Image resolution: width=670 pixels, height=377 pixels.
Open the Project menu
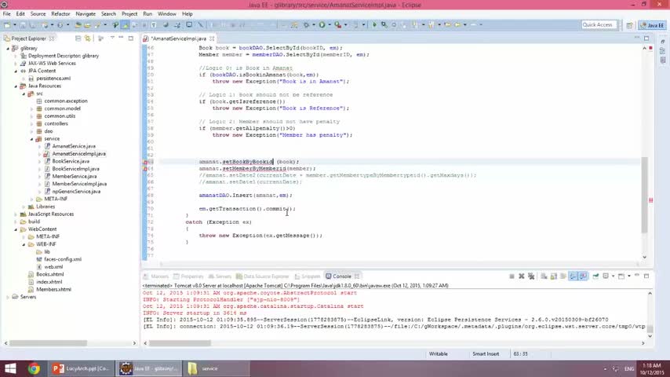click(x=129, y=13)
